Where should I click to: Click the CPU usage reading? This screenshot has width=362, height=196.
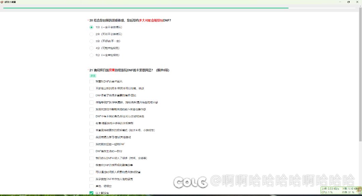click(x=327, y=192)
